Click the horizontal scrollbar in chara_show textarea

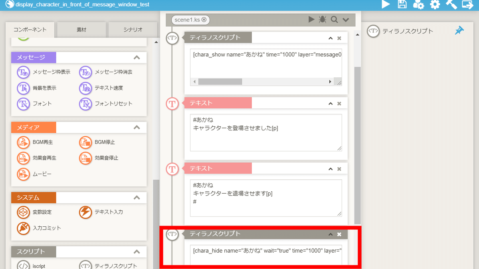click(x=220, y=81)
